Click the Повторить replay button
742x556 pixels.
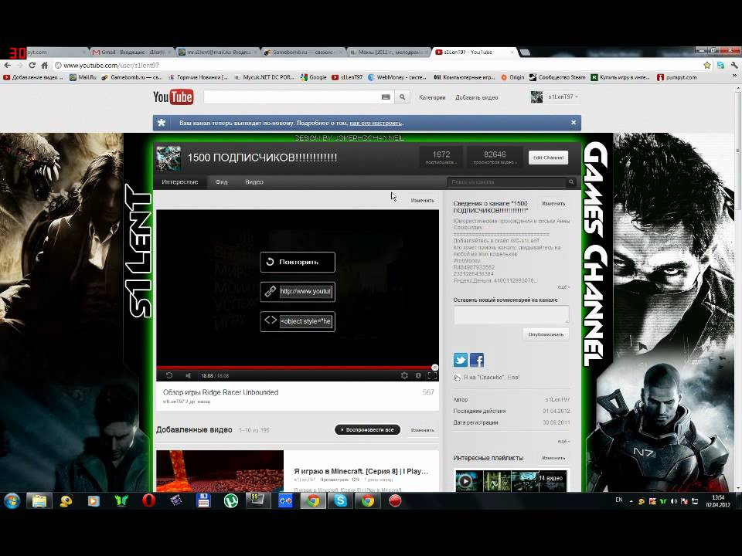coord(298,262)
